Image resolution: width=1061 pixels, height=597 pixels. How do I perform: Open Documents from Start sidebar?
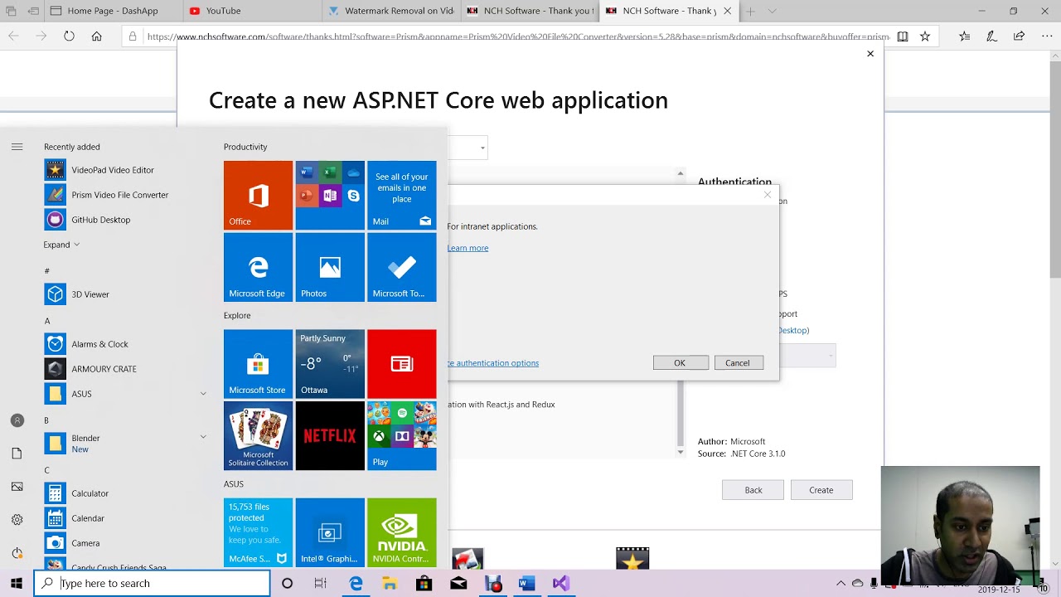[x=17, y=454]
